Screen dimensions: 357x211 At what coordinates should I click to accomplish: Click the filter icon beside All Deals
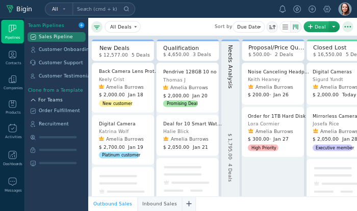click(x=96, y=27)
